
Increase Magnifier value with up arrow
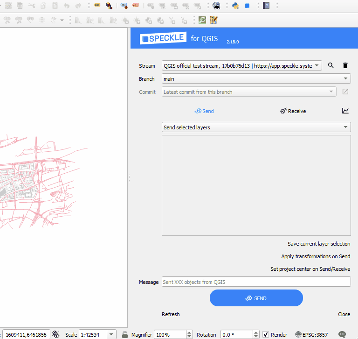[189, 332]
